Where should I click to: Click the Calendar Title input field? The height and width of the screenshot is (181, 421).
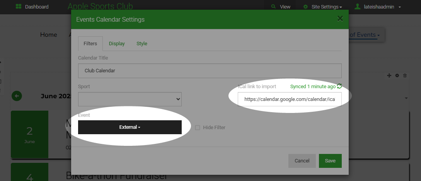point(210,71)
